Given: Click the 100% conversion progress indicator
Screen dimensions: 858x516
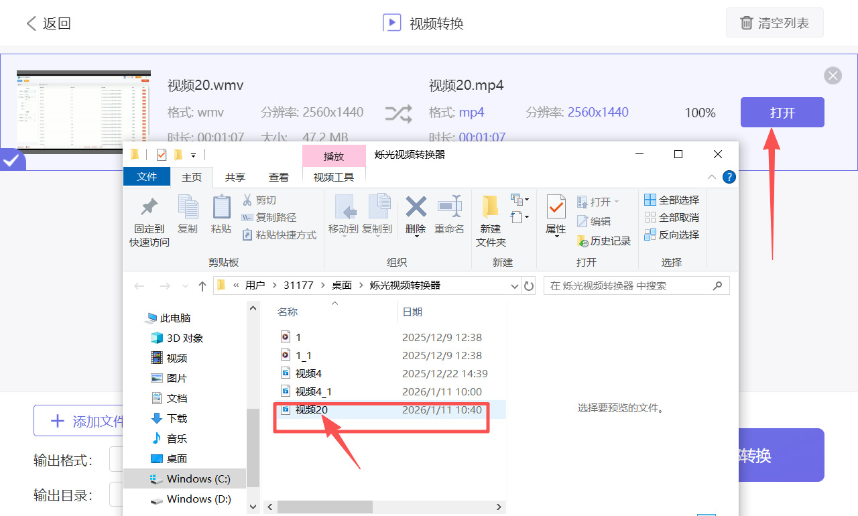Looking at the screenshot, I should pos(700,113).
